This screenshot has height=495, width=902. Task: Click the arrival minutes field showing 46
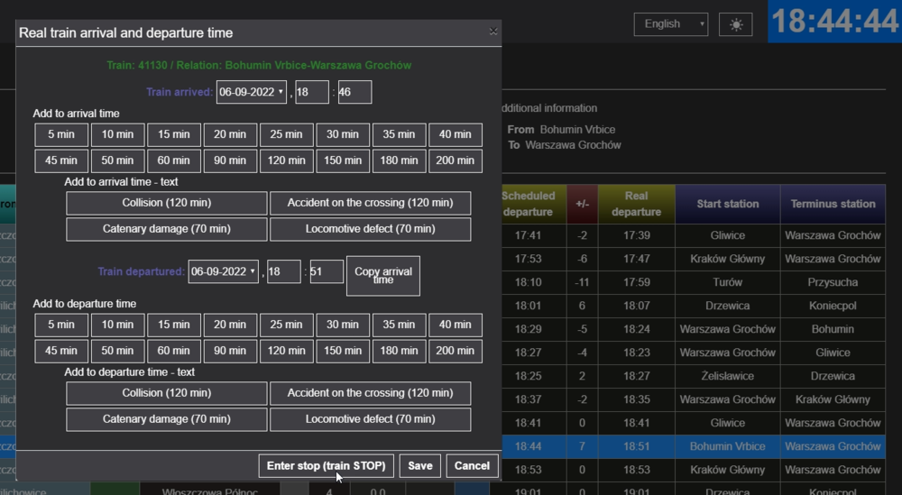click(x=354, y=92)
